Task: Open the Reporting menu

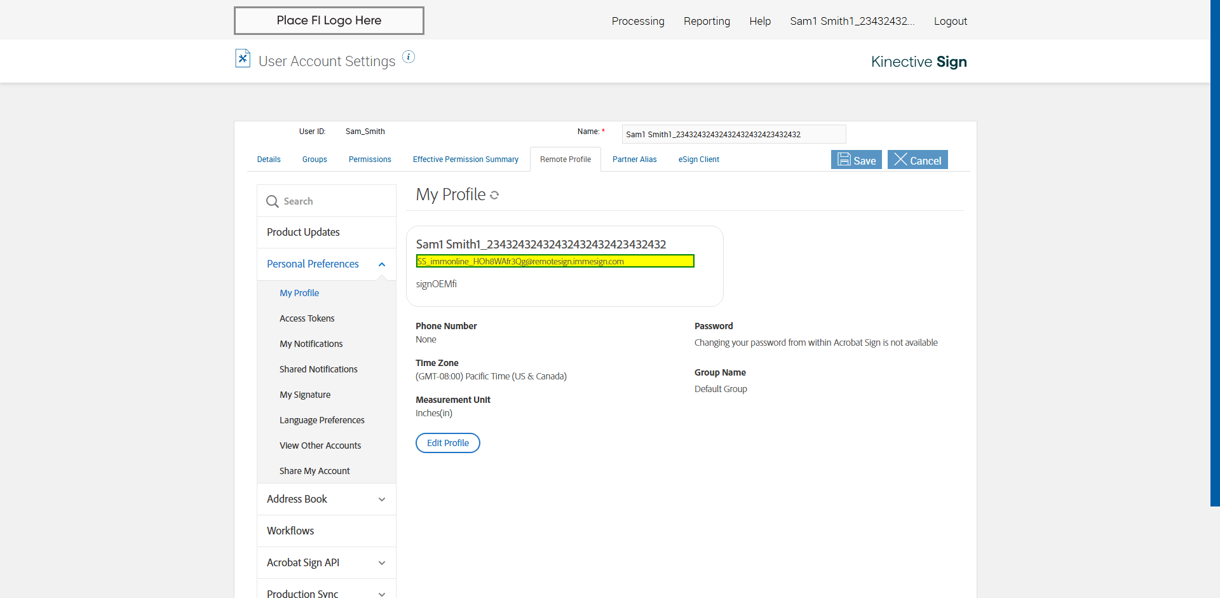Action: (707, 21)
